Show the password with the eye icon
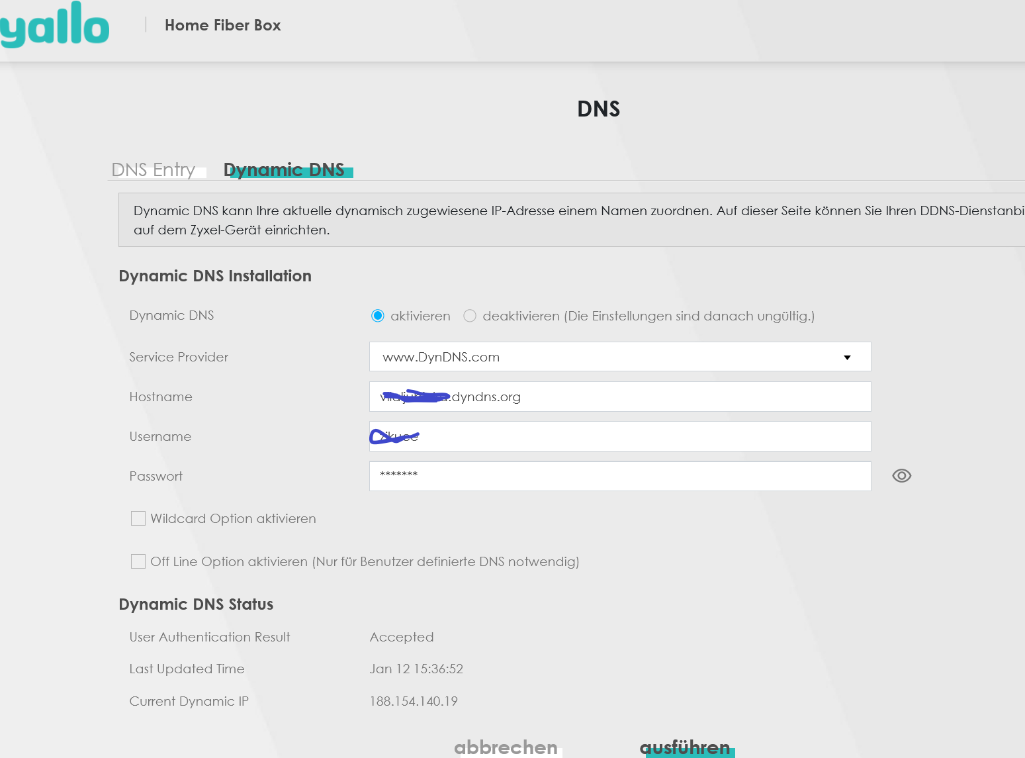1025x758 pixels. pyautogui.click(x=901, y=476)
